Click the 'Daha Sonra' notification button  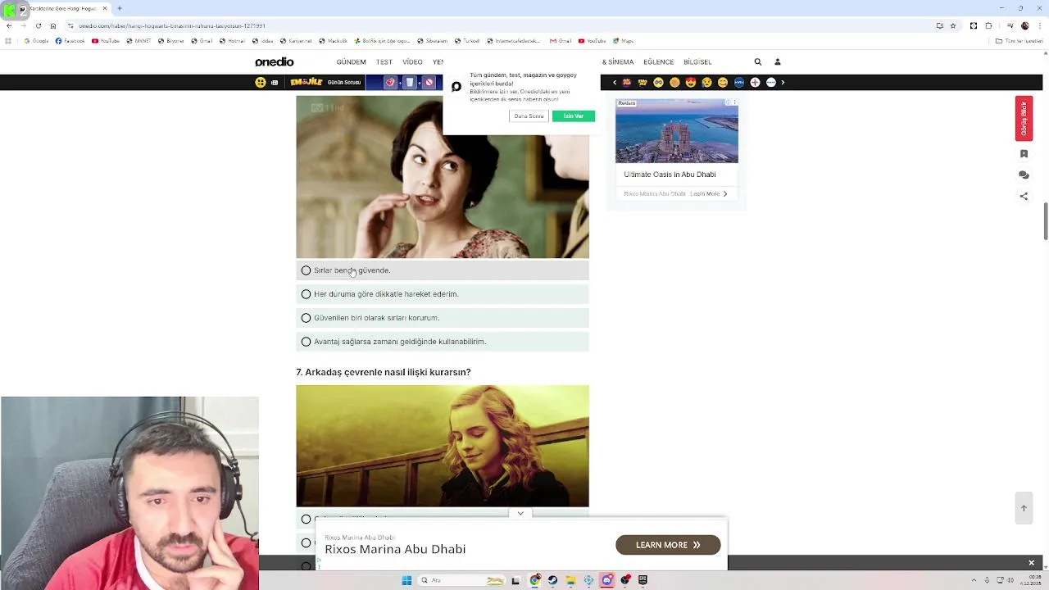click(529, 116)
